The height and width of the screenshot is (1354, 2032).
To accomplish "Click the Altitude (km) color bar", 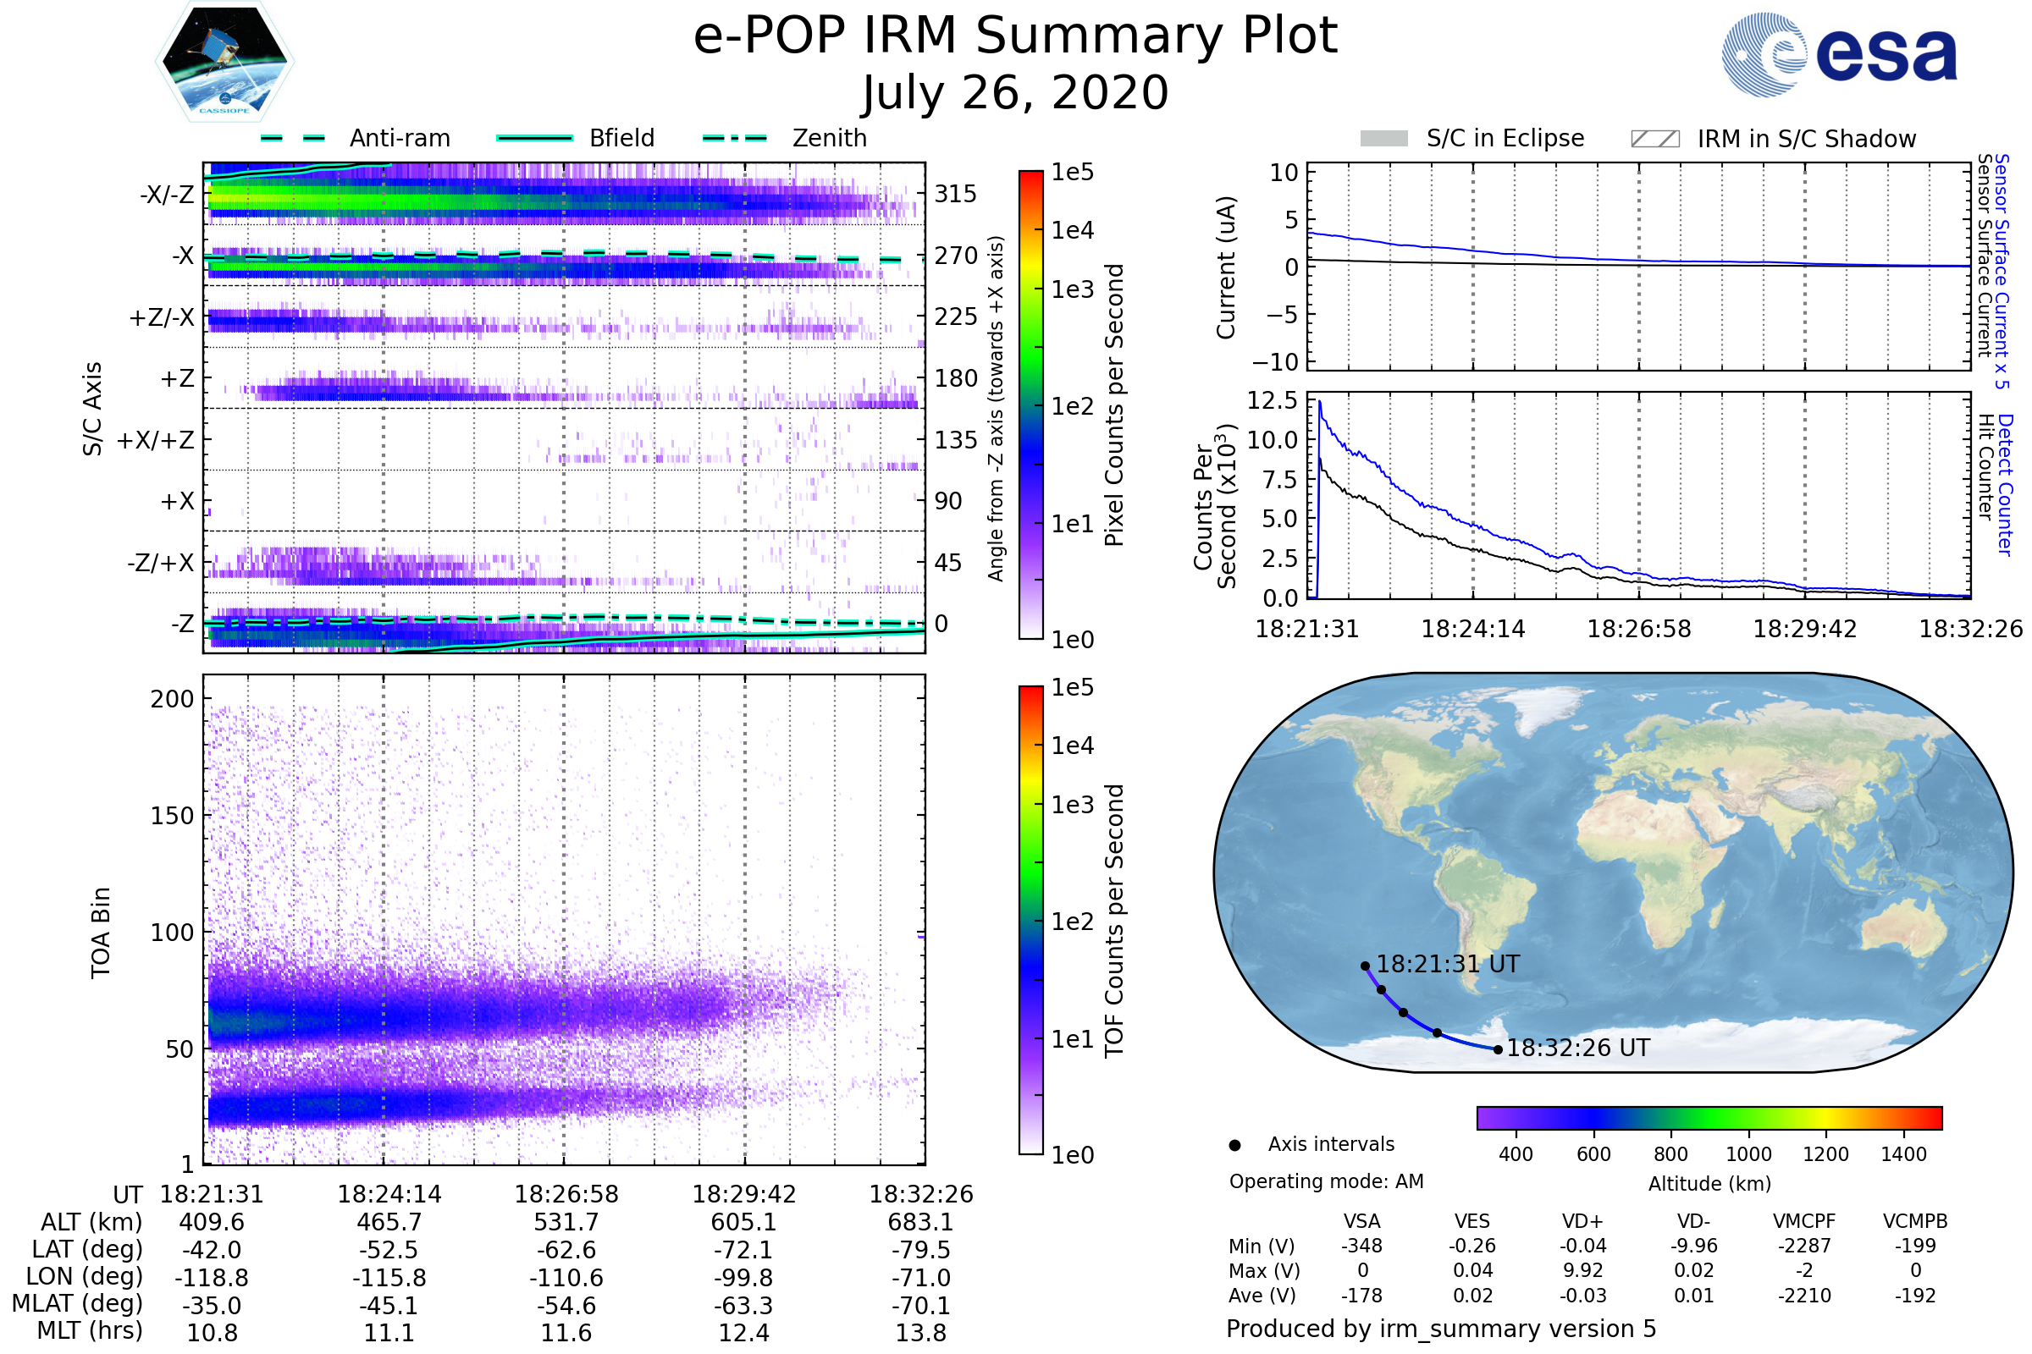I will point(1709,1117).
